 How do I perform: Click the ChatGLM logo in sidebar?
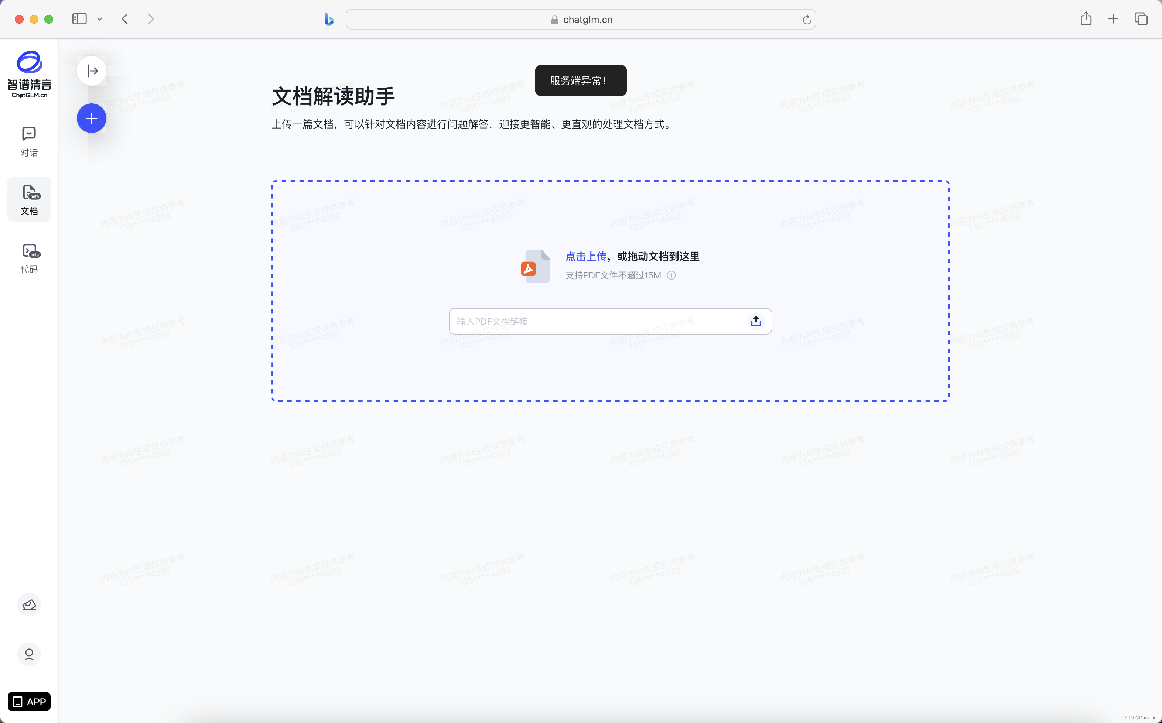(x=29, y=74)
